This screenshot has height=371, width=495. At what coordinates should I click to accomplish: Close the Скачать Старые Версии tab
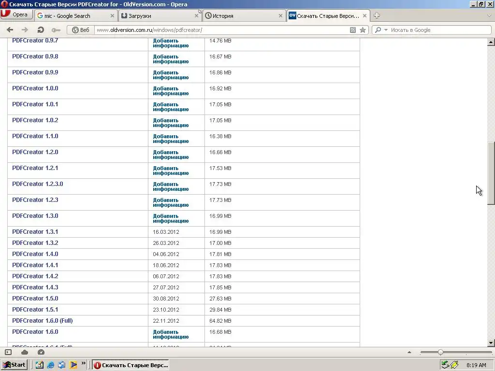click(364, 16)
